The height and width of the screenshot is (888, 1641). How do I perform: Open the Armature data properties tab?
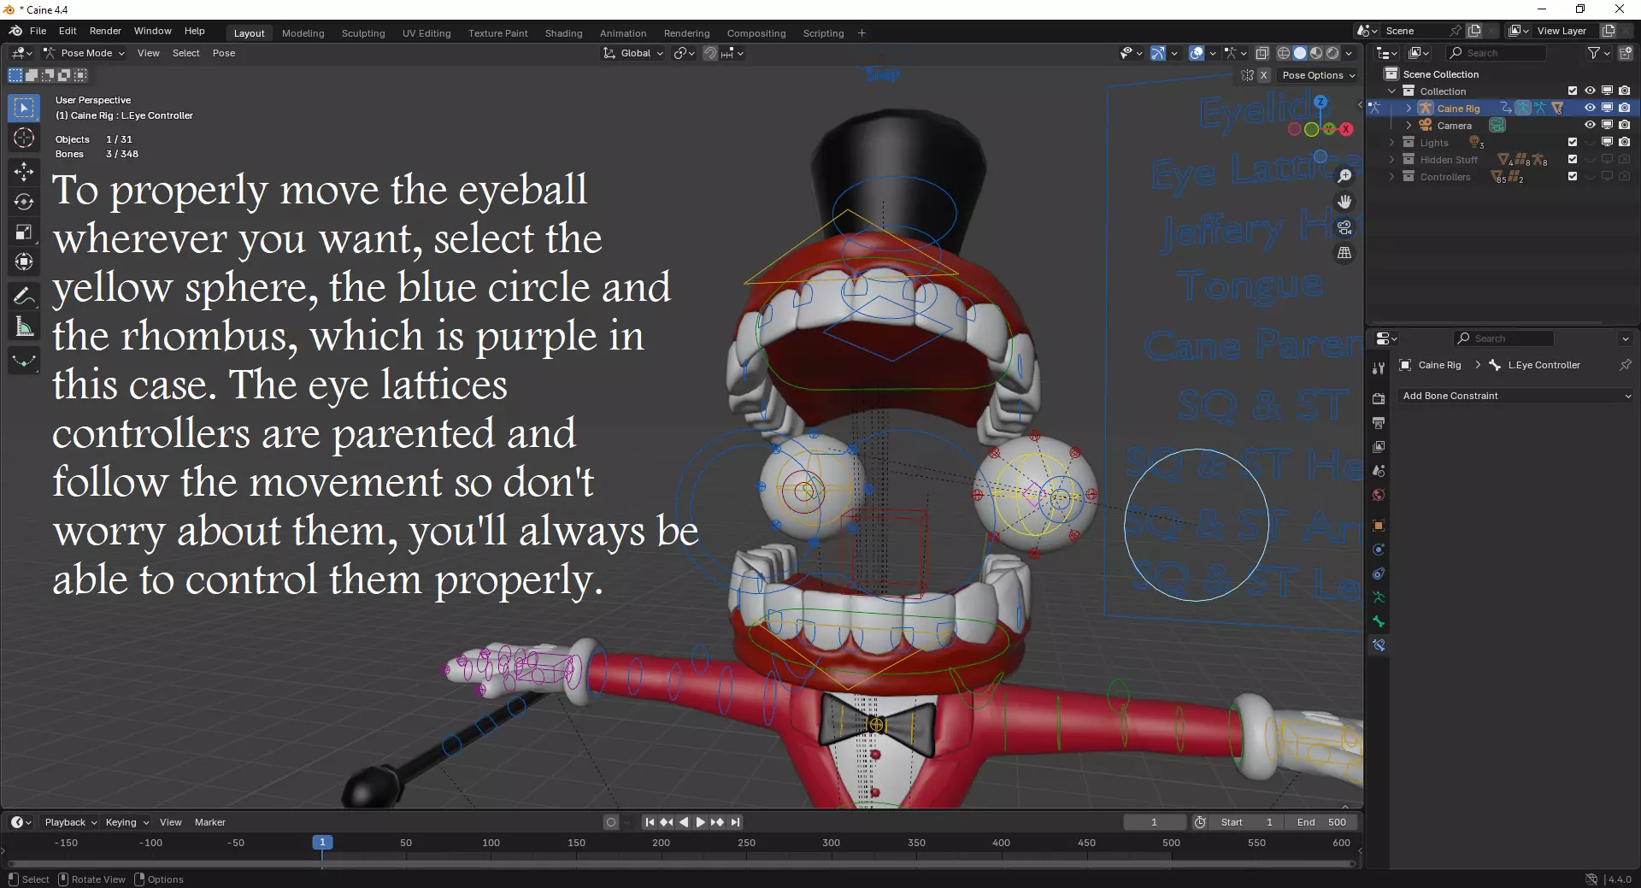pyautogui.click(x=1379, y=597)
